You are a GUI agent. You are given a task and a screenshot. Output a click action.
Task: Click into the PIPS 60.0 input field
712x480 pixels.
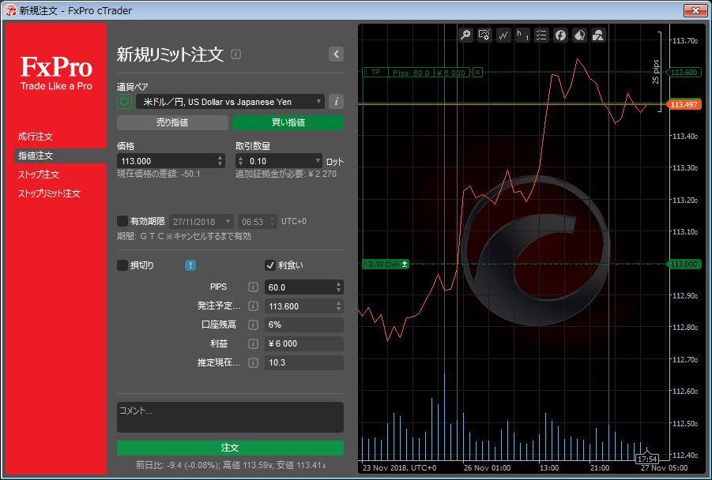click(299, 287)
